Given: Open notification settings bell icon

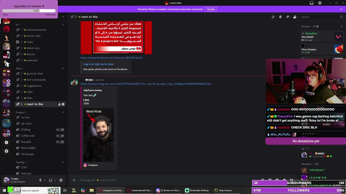Looking at the screenshot, I should click(x=280, y=17).
